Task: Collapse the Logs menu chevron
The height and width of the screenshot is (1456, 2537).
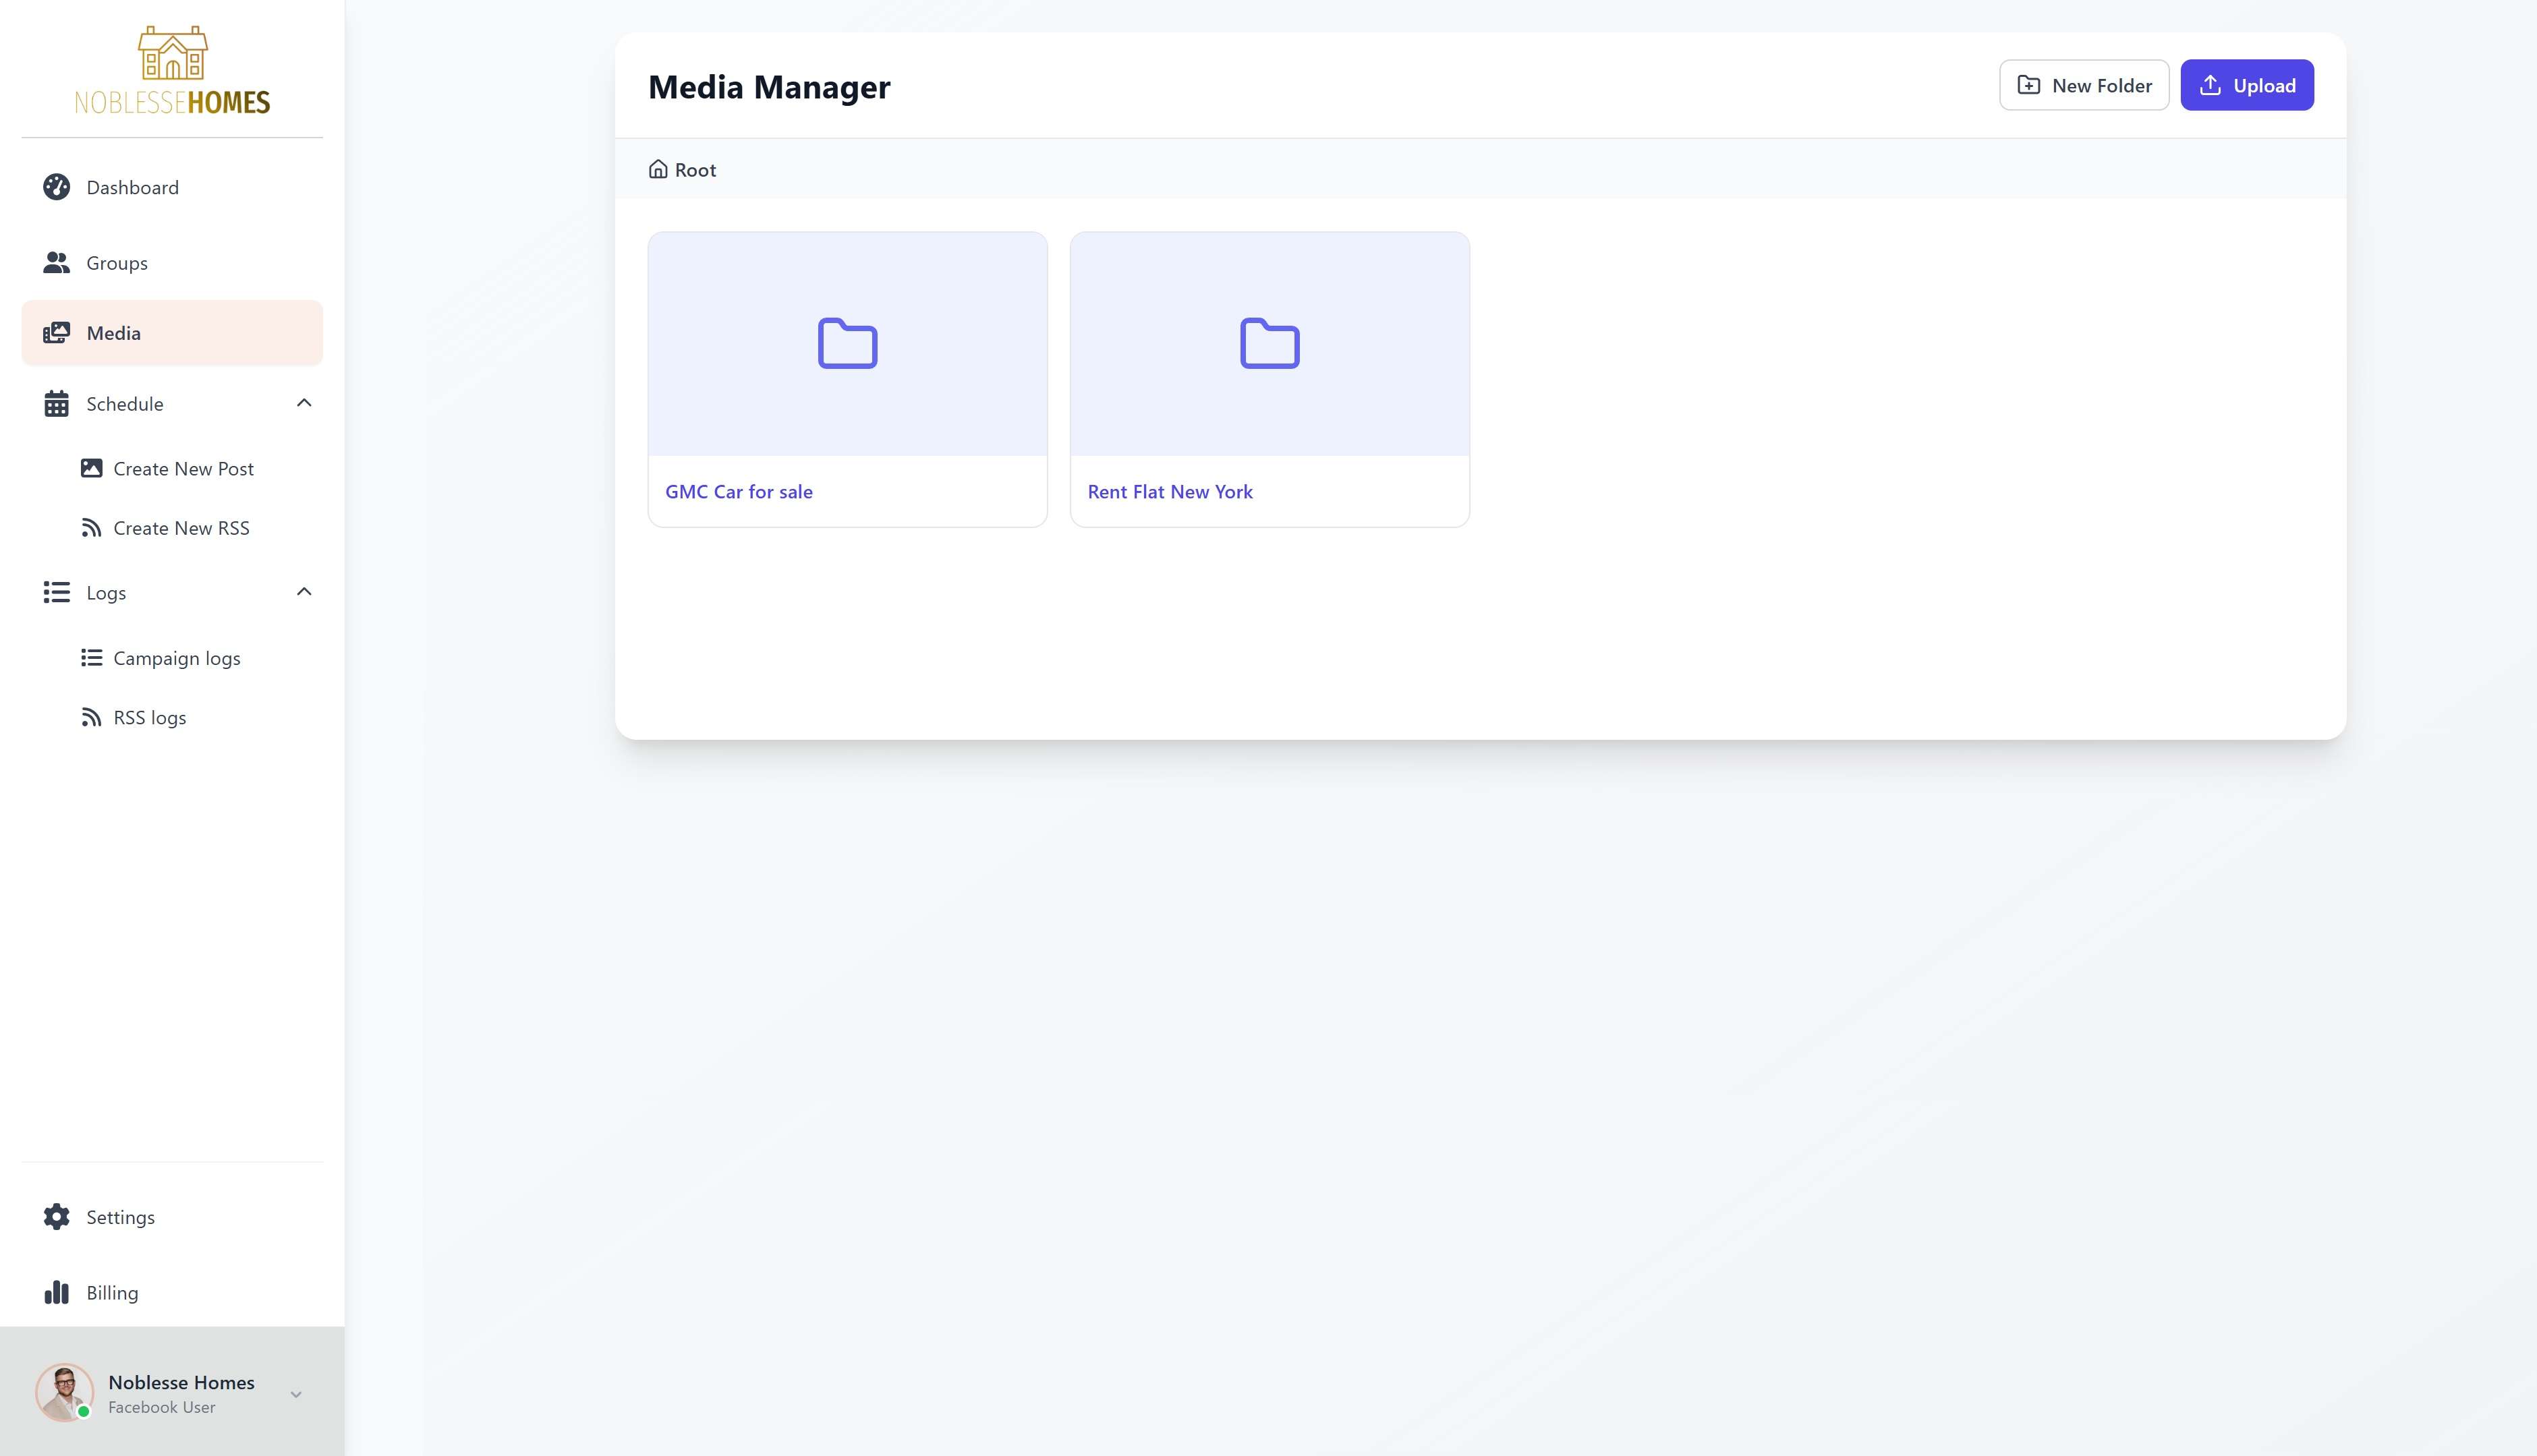Action: point(304,592)
